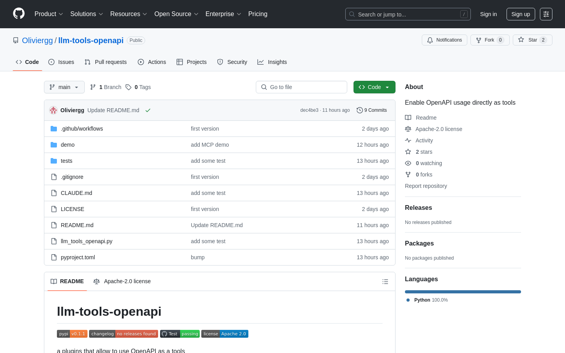Click the Go to file search field
Image resolution: width=565 pixels, height=353 pixels.
point(301,87)
